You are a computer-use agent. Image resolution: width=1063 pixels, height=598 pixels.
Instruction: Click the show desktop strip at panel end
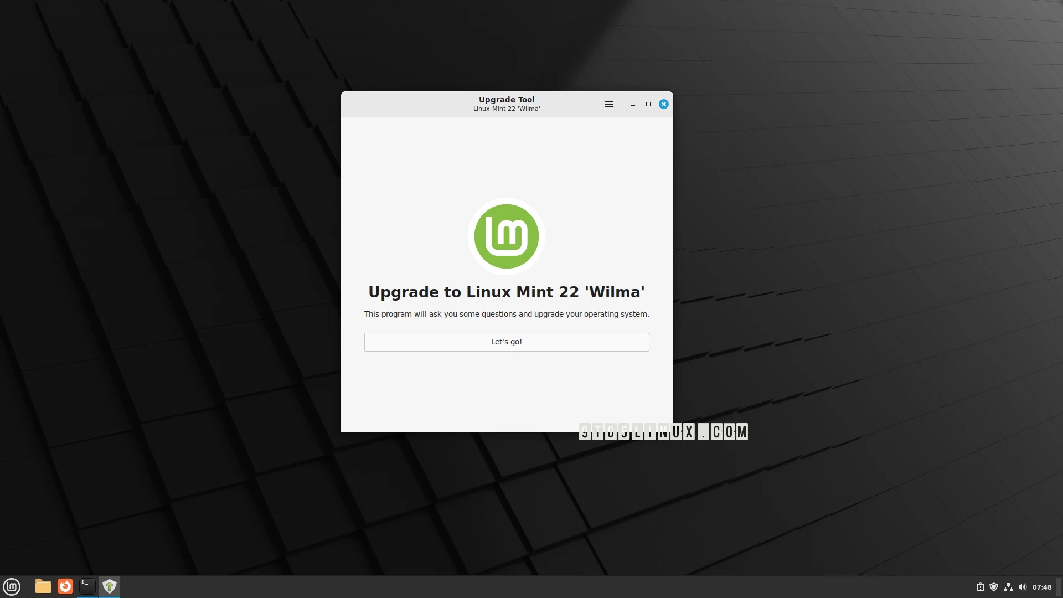[1060, 587]
